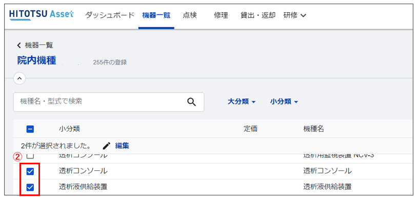Click the 小分類 column header
The image size is (418, 197).
tap(69, 129)
